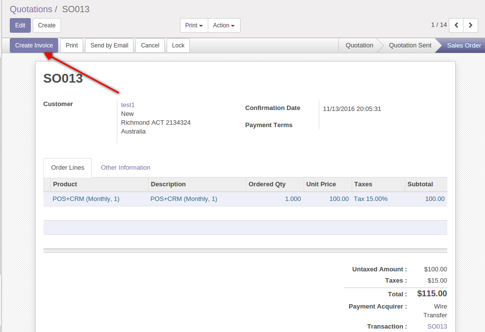485x332 pixels.
Task: Go to next record arrow
Action: pos(471,25)
